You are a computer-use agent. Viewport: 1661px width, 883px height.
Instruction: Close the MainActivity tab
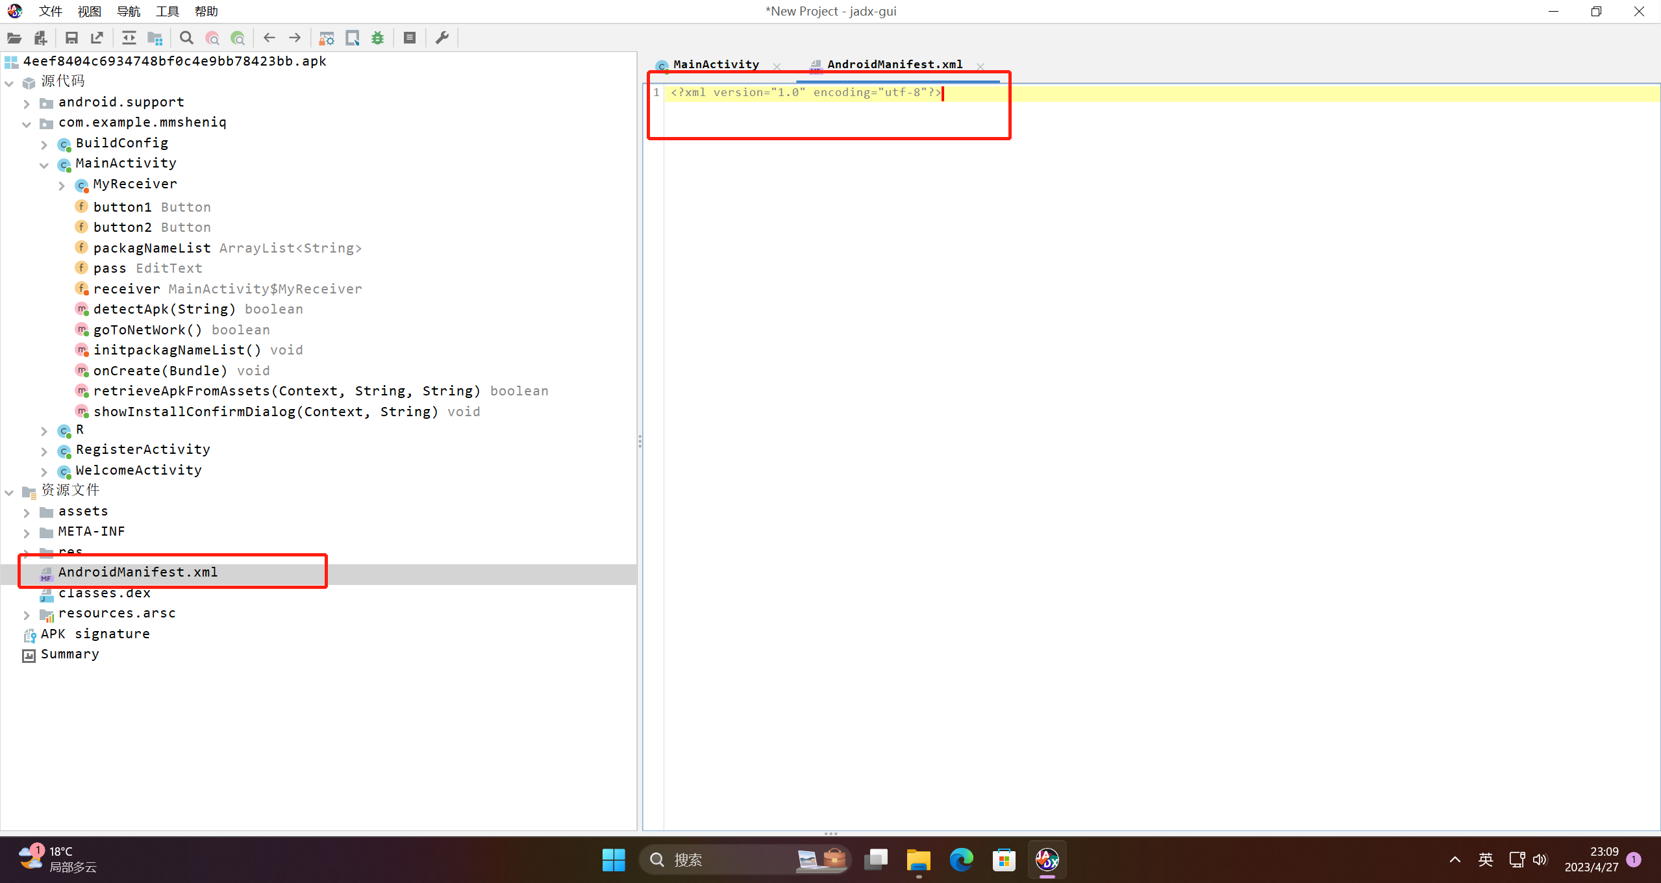pos(777,66)
